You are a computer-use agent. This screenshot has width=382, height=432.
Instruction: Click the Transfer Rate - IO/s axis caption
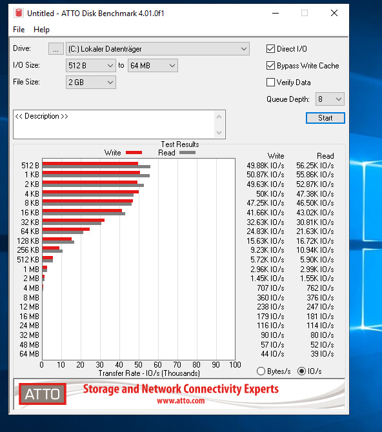pos(149,373)
